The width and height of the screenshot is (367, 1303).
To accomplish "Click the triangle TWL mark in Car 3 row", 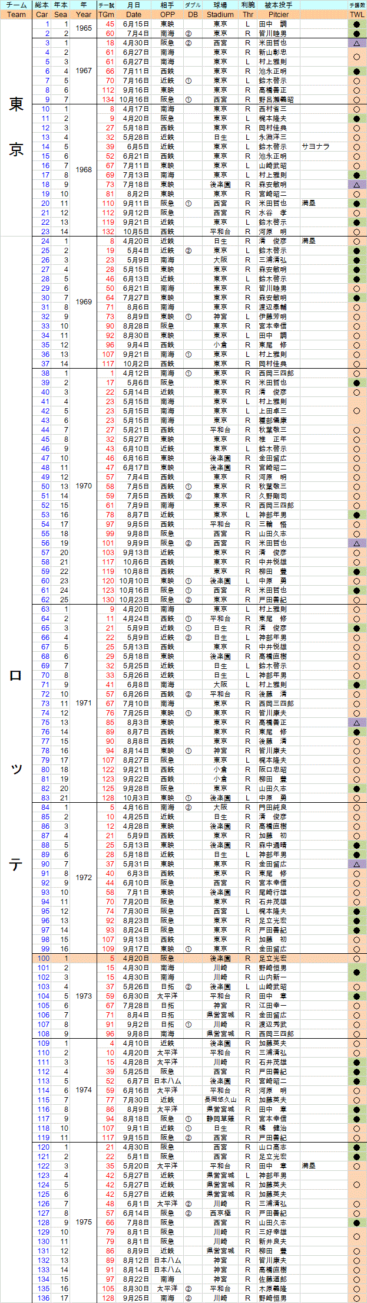I will coord(357,43).
